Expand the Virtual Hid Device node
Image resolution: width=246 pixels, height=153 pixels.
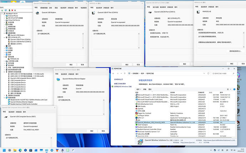point(4,20)
